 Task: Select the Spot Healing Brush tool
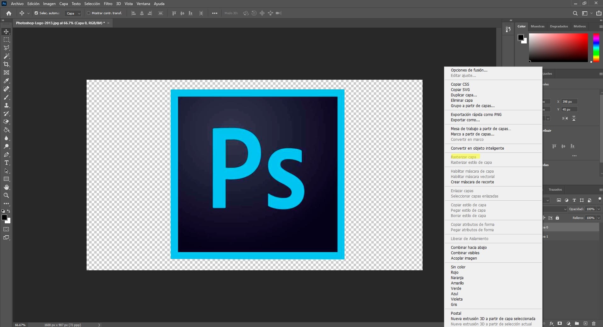[6, 89]
